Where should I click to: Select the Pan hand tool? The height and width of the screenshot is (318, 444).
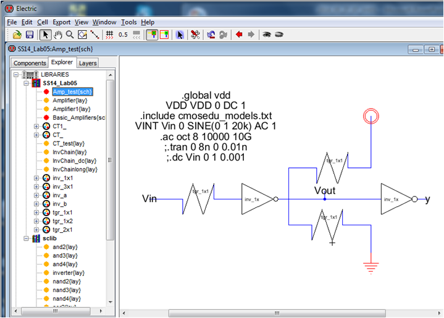(58, 35)
